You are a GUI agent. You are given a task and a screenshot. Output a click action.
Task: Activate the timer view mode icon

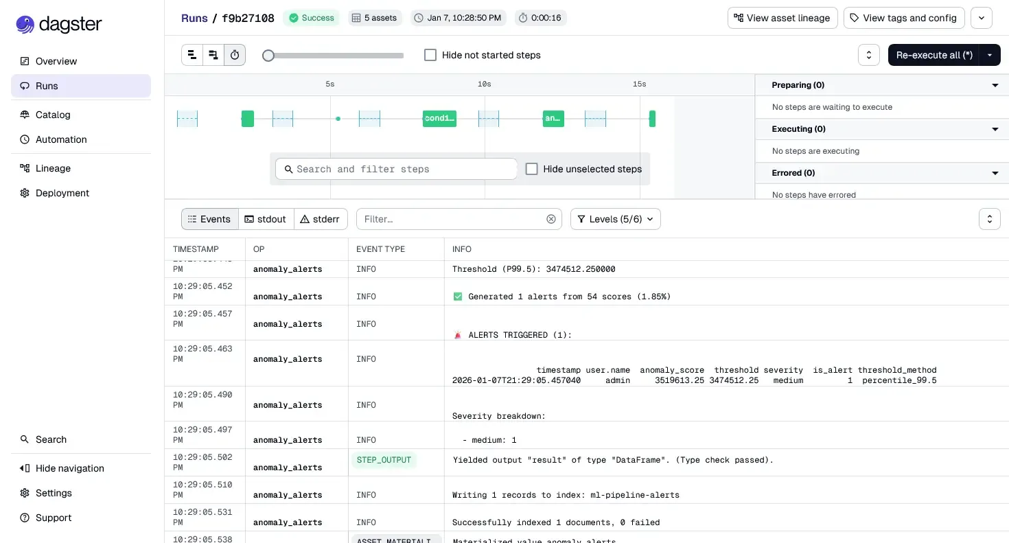[235, 55]
